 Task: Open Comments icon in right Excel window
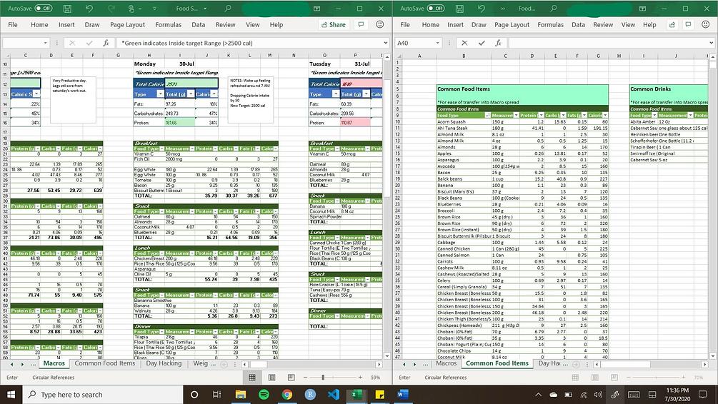688,25
